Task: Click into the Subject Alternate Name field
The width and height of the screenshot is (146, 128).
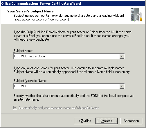Action: click(x=66, y=86)
